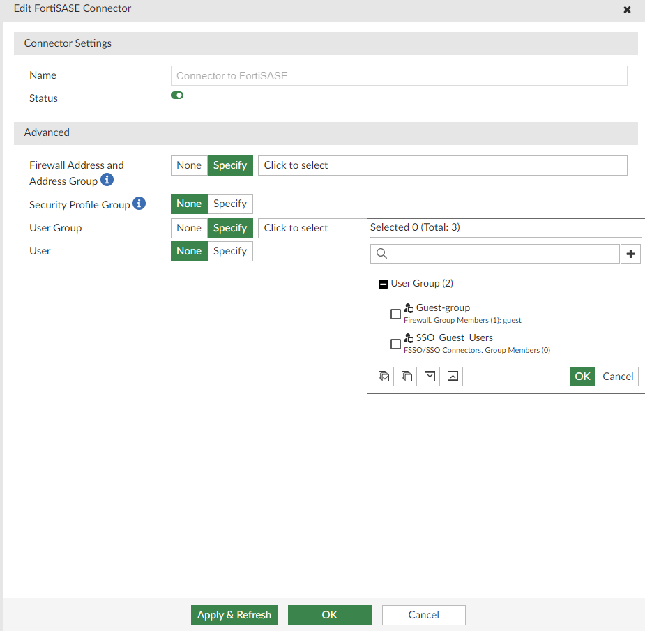
Task: Confirm group selection with the OK button
Action: tap(582, 376)
